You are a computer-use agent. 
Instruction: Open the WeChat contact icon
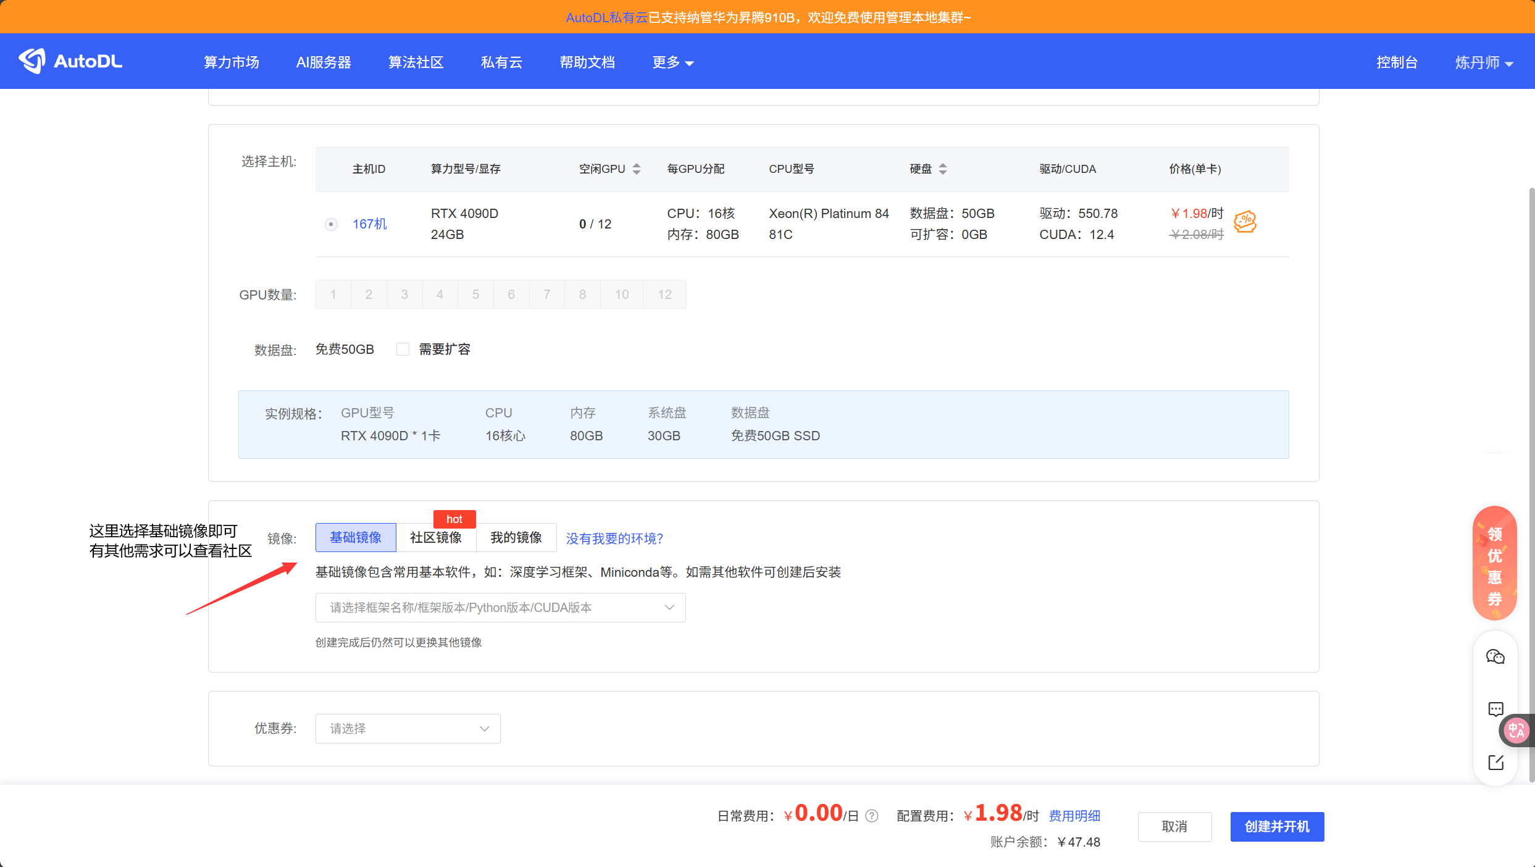[x=1495, y=656]
